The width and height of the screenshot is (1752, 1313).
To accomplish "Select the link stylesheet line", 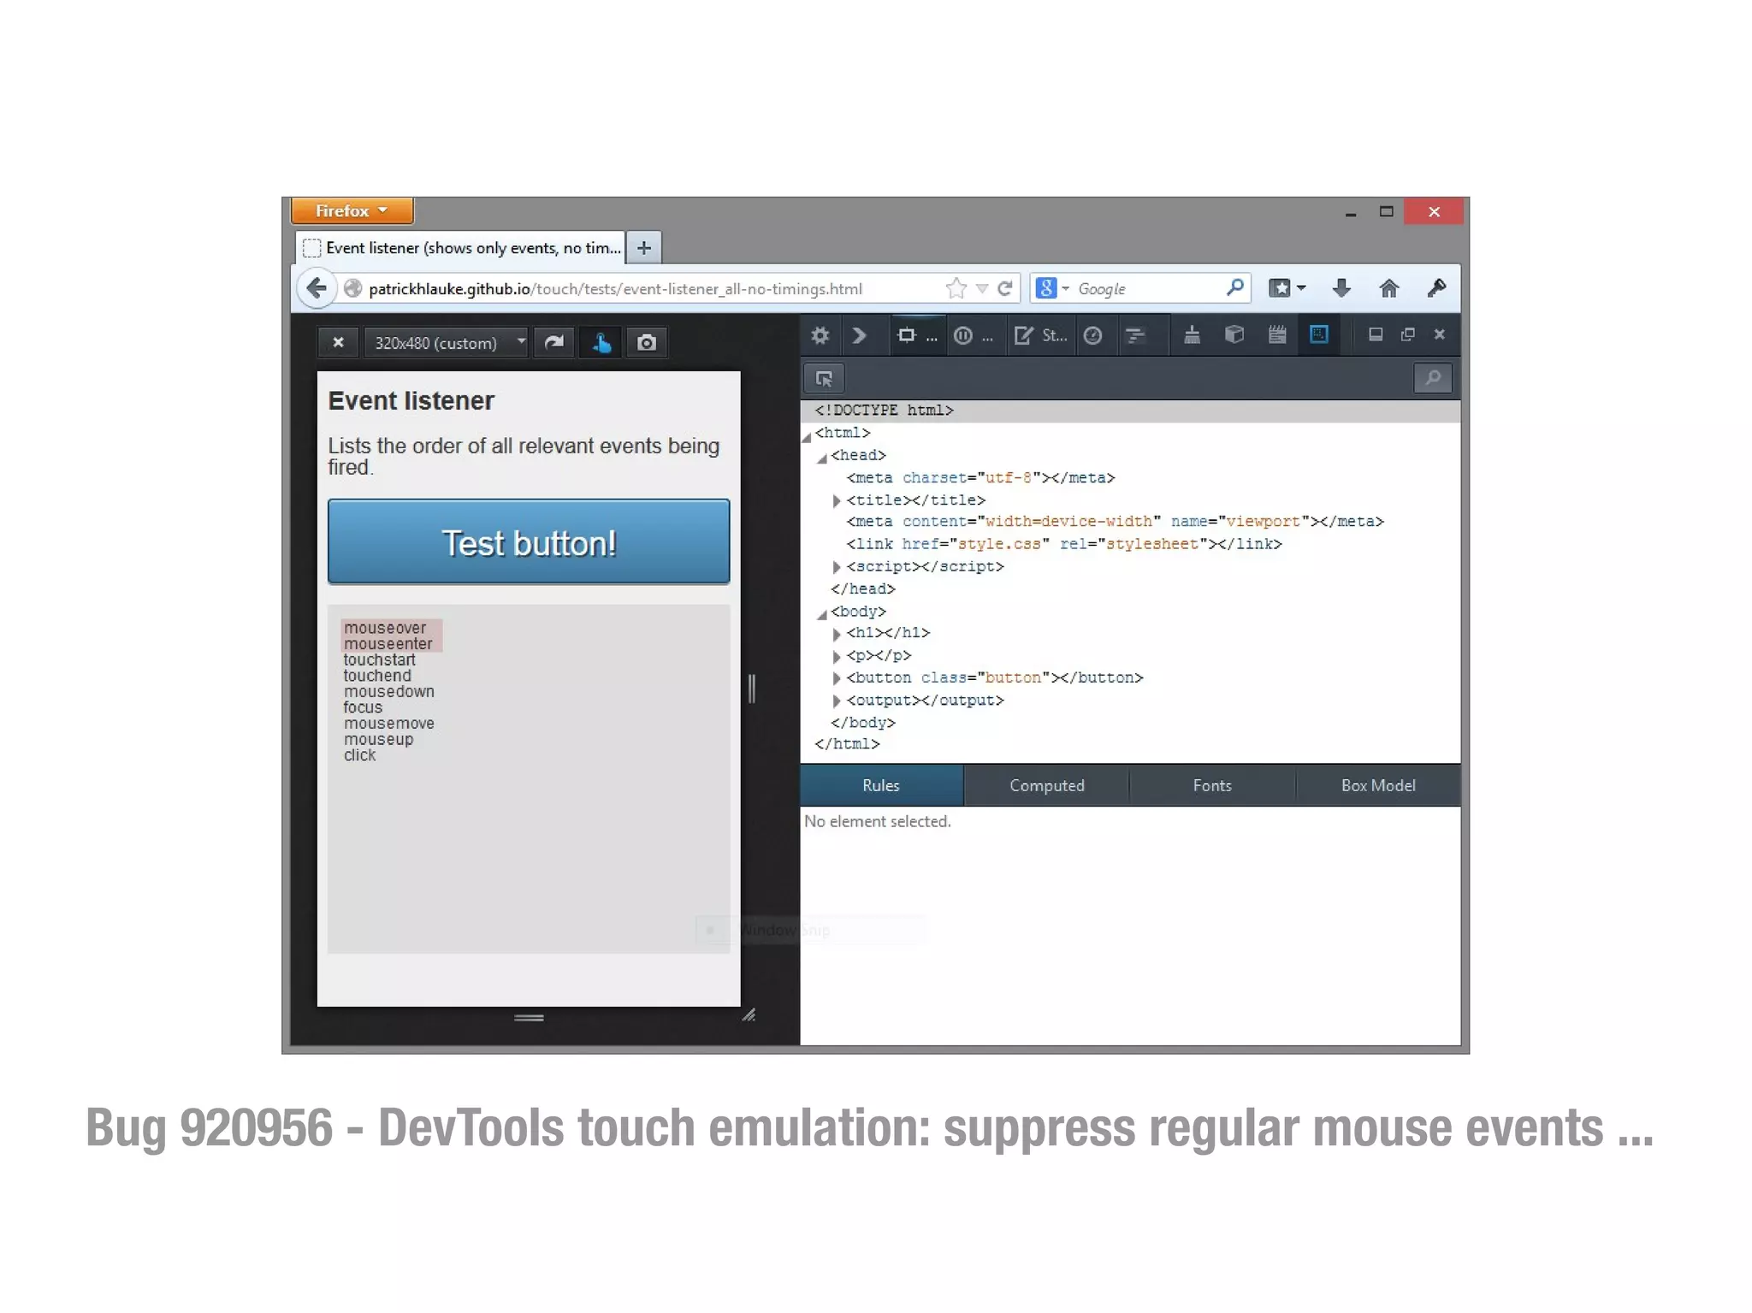I will tap(1064, 544).
